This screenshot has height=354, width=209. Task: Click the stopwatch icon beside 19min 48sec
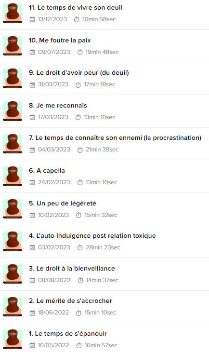pyautogui.click(x=80, y=53)
